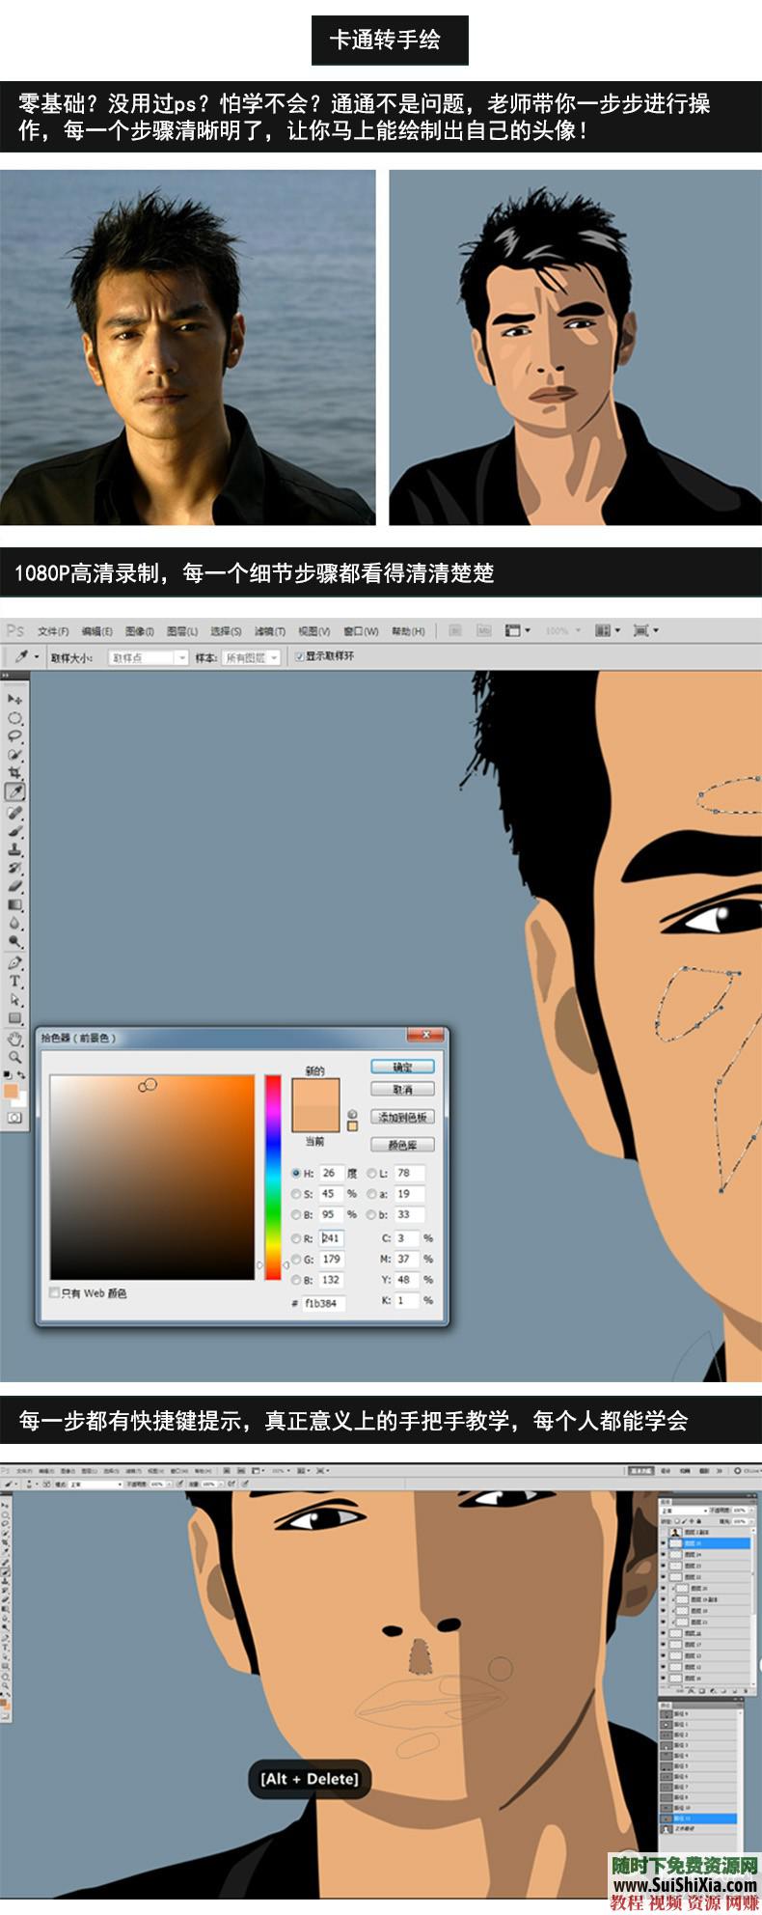Choose the Horizontal Type tool
The image size is (762, 1915).
(x=14, y=981)
